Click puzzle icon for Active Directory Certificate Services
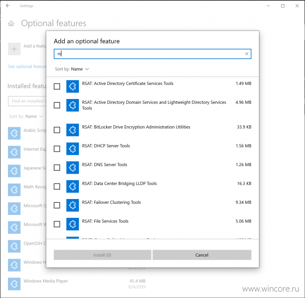Image resolution: width=305 pixels, height=298 pixels. click(x=73, y=86)
